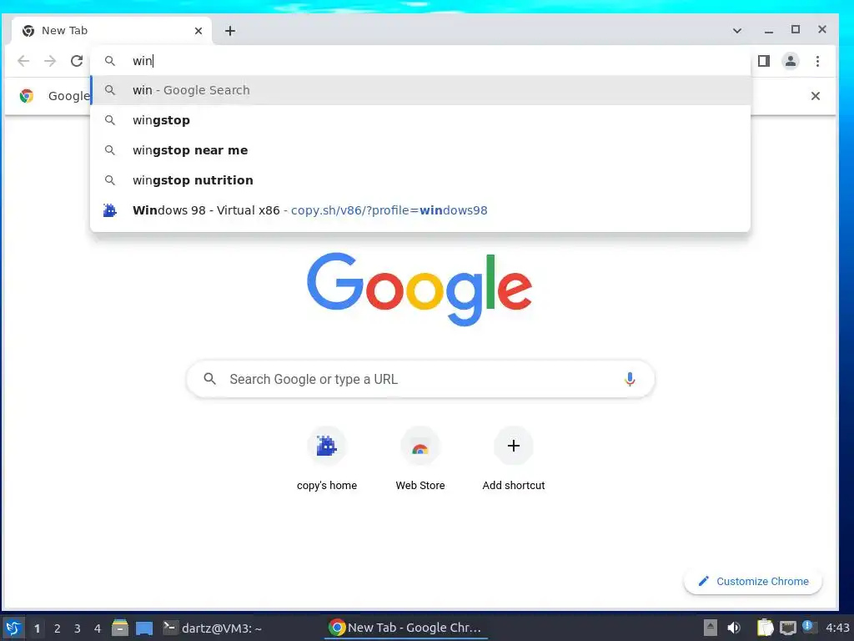Open the volume control in tray
The width and height of the screenshot is (854, 641).
pyautogui.click(x=734, y=628)
